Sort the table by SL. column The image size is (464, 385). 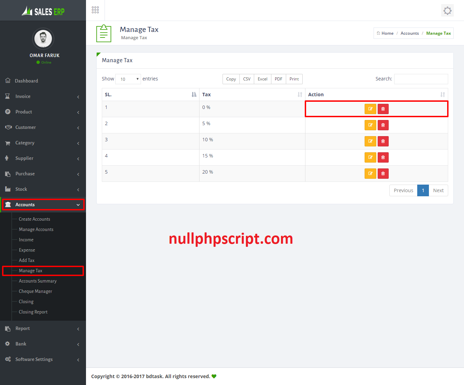[194, 95]
